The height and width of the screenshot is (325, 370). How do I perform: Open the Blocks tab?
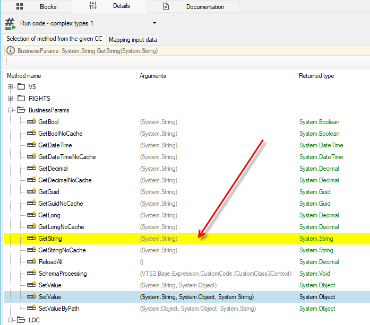37,6
